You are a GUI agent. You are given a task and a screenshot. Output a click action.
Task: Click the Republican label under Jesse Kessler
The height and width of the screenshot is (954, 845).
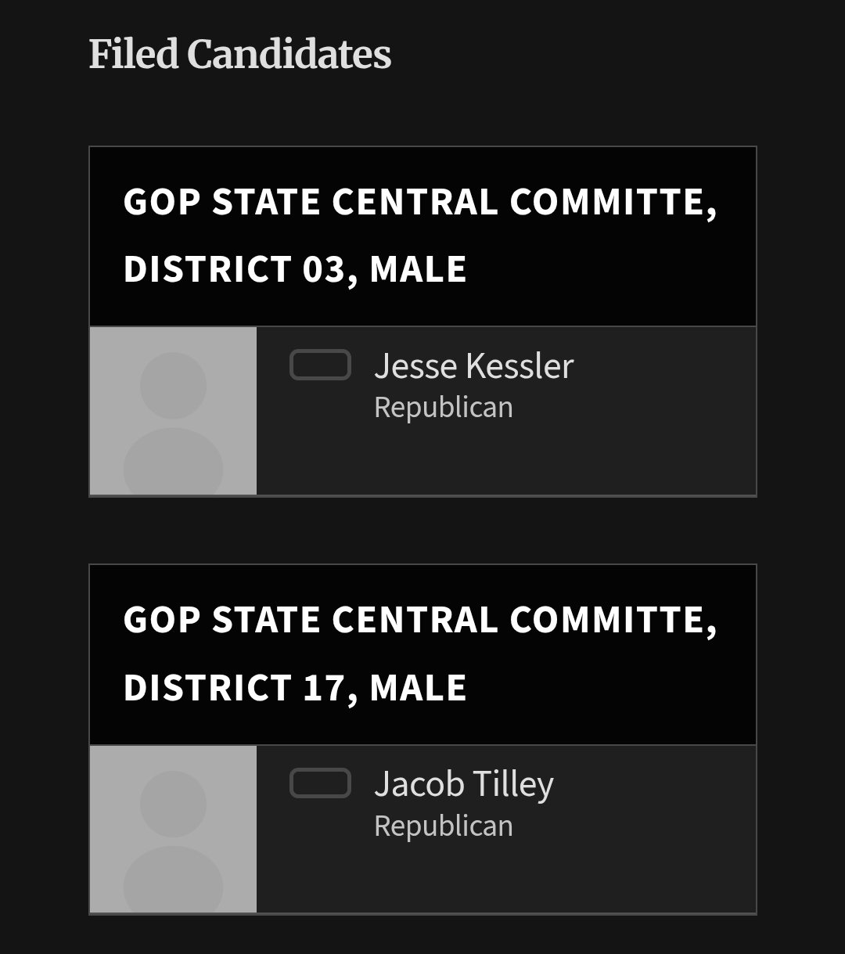444,408
